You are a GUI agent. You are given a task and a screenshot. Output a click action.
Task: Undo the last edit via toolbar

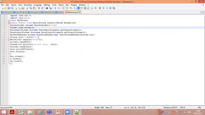coord(39,8)
